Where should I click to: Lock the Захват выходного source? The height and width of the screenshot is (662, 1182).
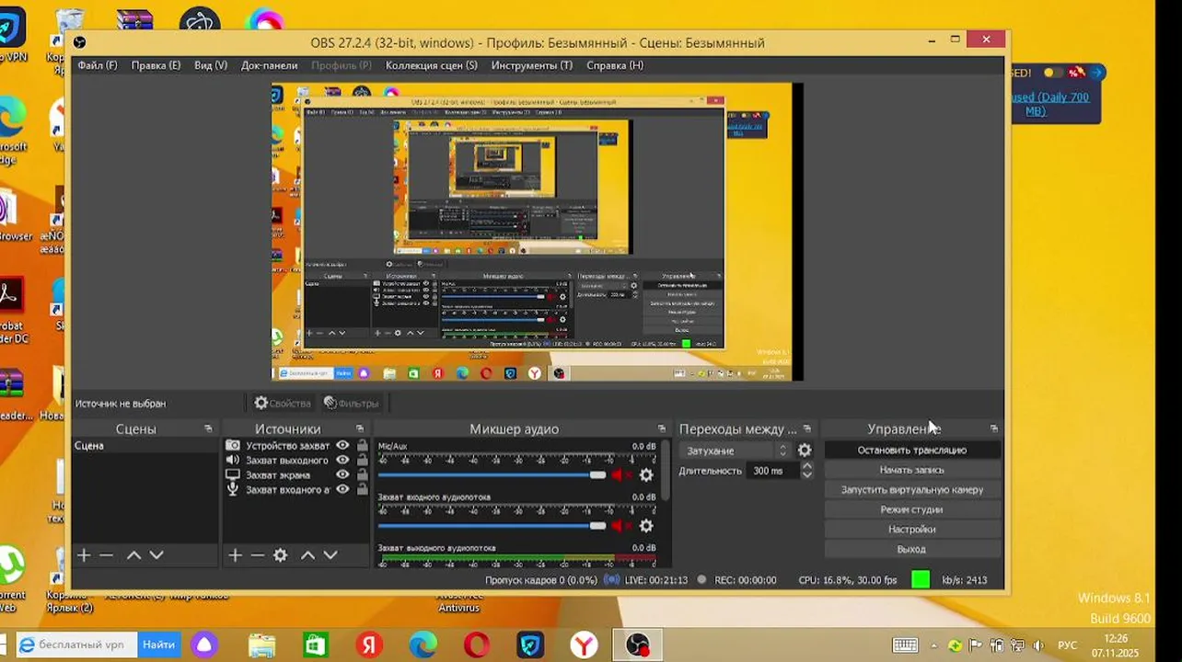362,461
